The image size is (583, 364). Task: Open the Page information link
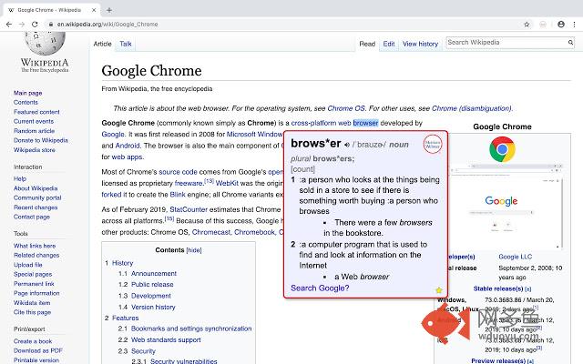36,293
